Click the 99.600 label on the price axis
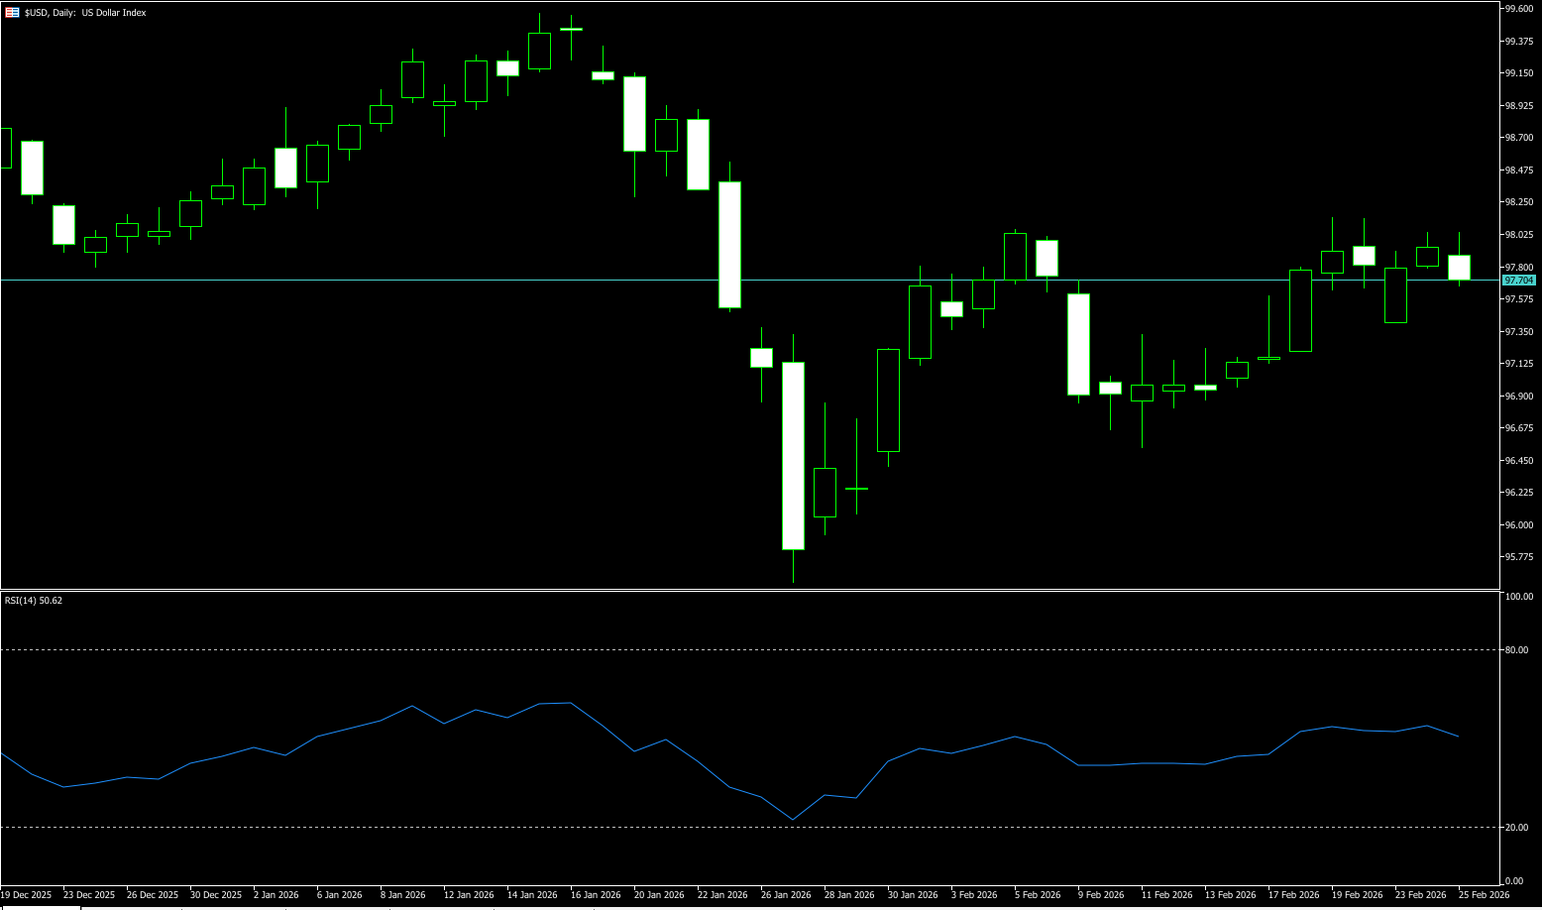Viewport: 1542px width, 910px height. click(1518, 9)
